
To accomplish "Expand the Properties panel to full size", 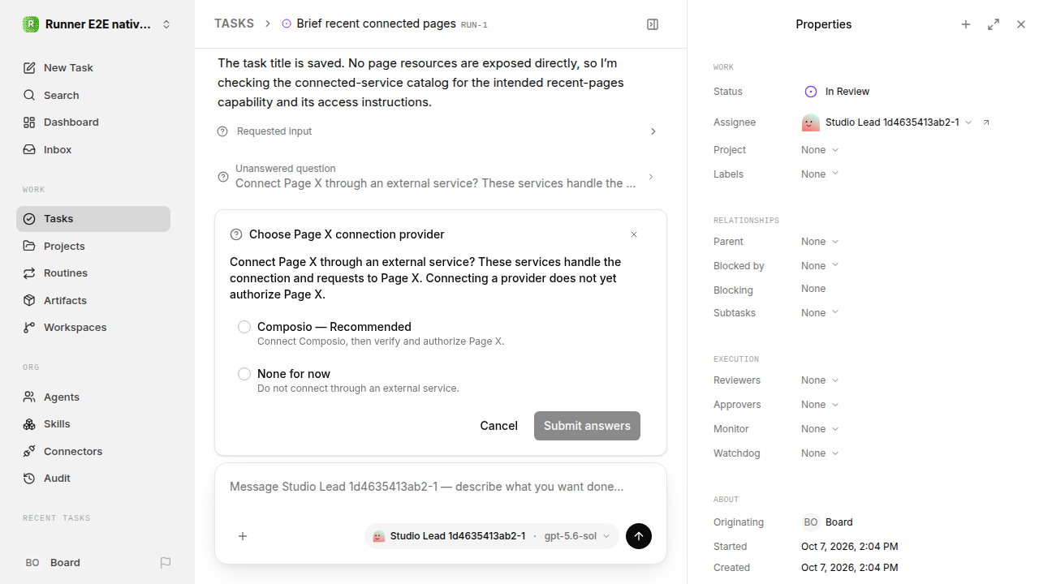I will [994, 24].
